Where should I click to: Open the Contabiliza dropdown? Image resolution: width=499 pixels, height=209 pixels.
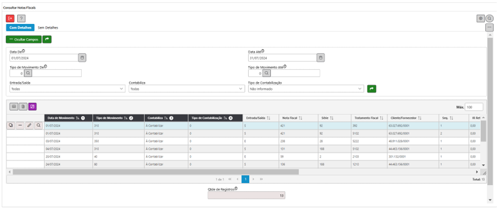[x=187, y=89]
